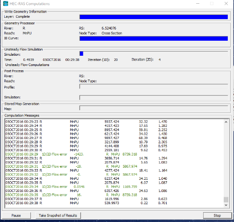The width and height of the screenshot is (234, 222).
Task: Pause the running computation
Action: [16, 215]
